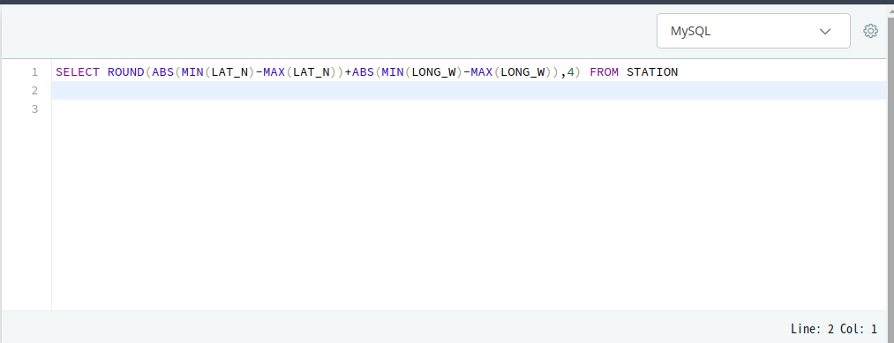894x343 pixels.
Task: Open editor settings gear icon
Action: tap(871, 31)
